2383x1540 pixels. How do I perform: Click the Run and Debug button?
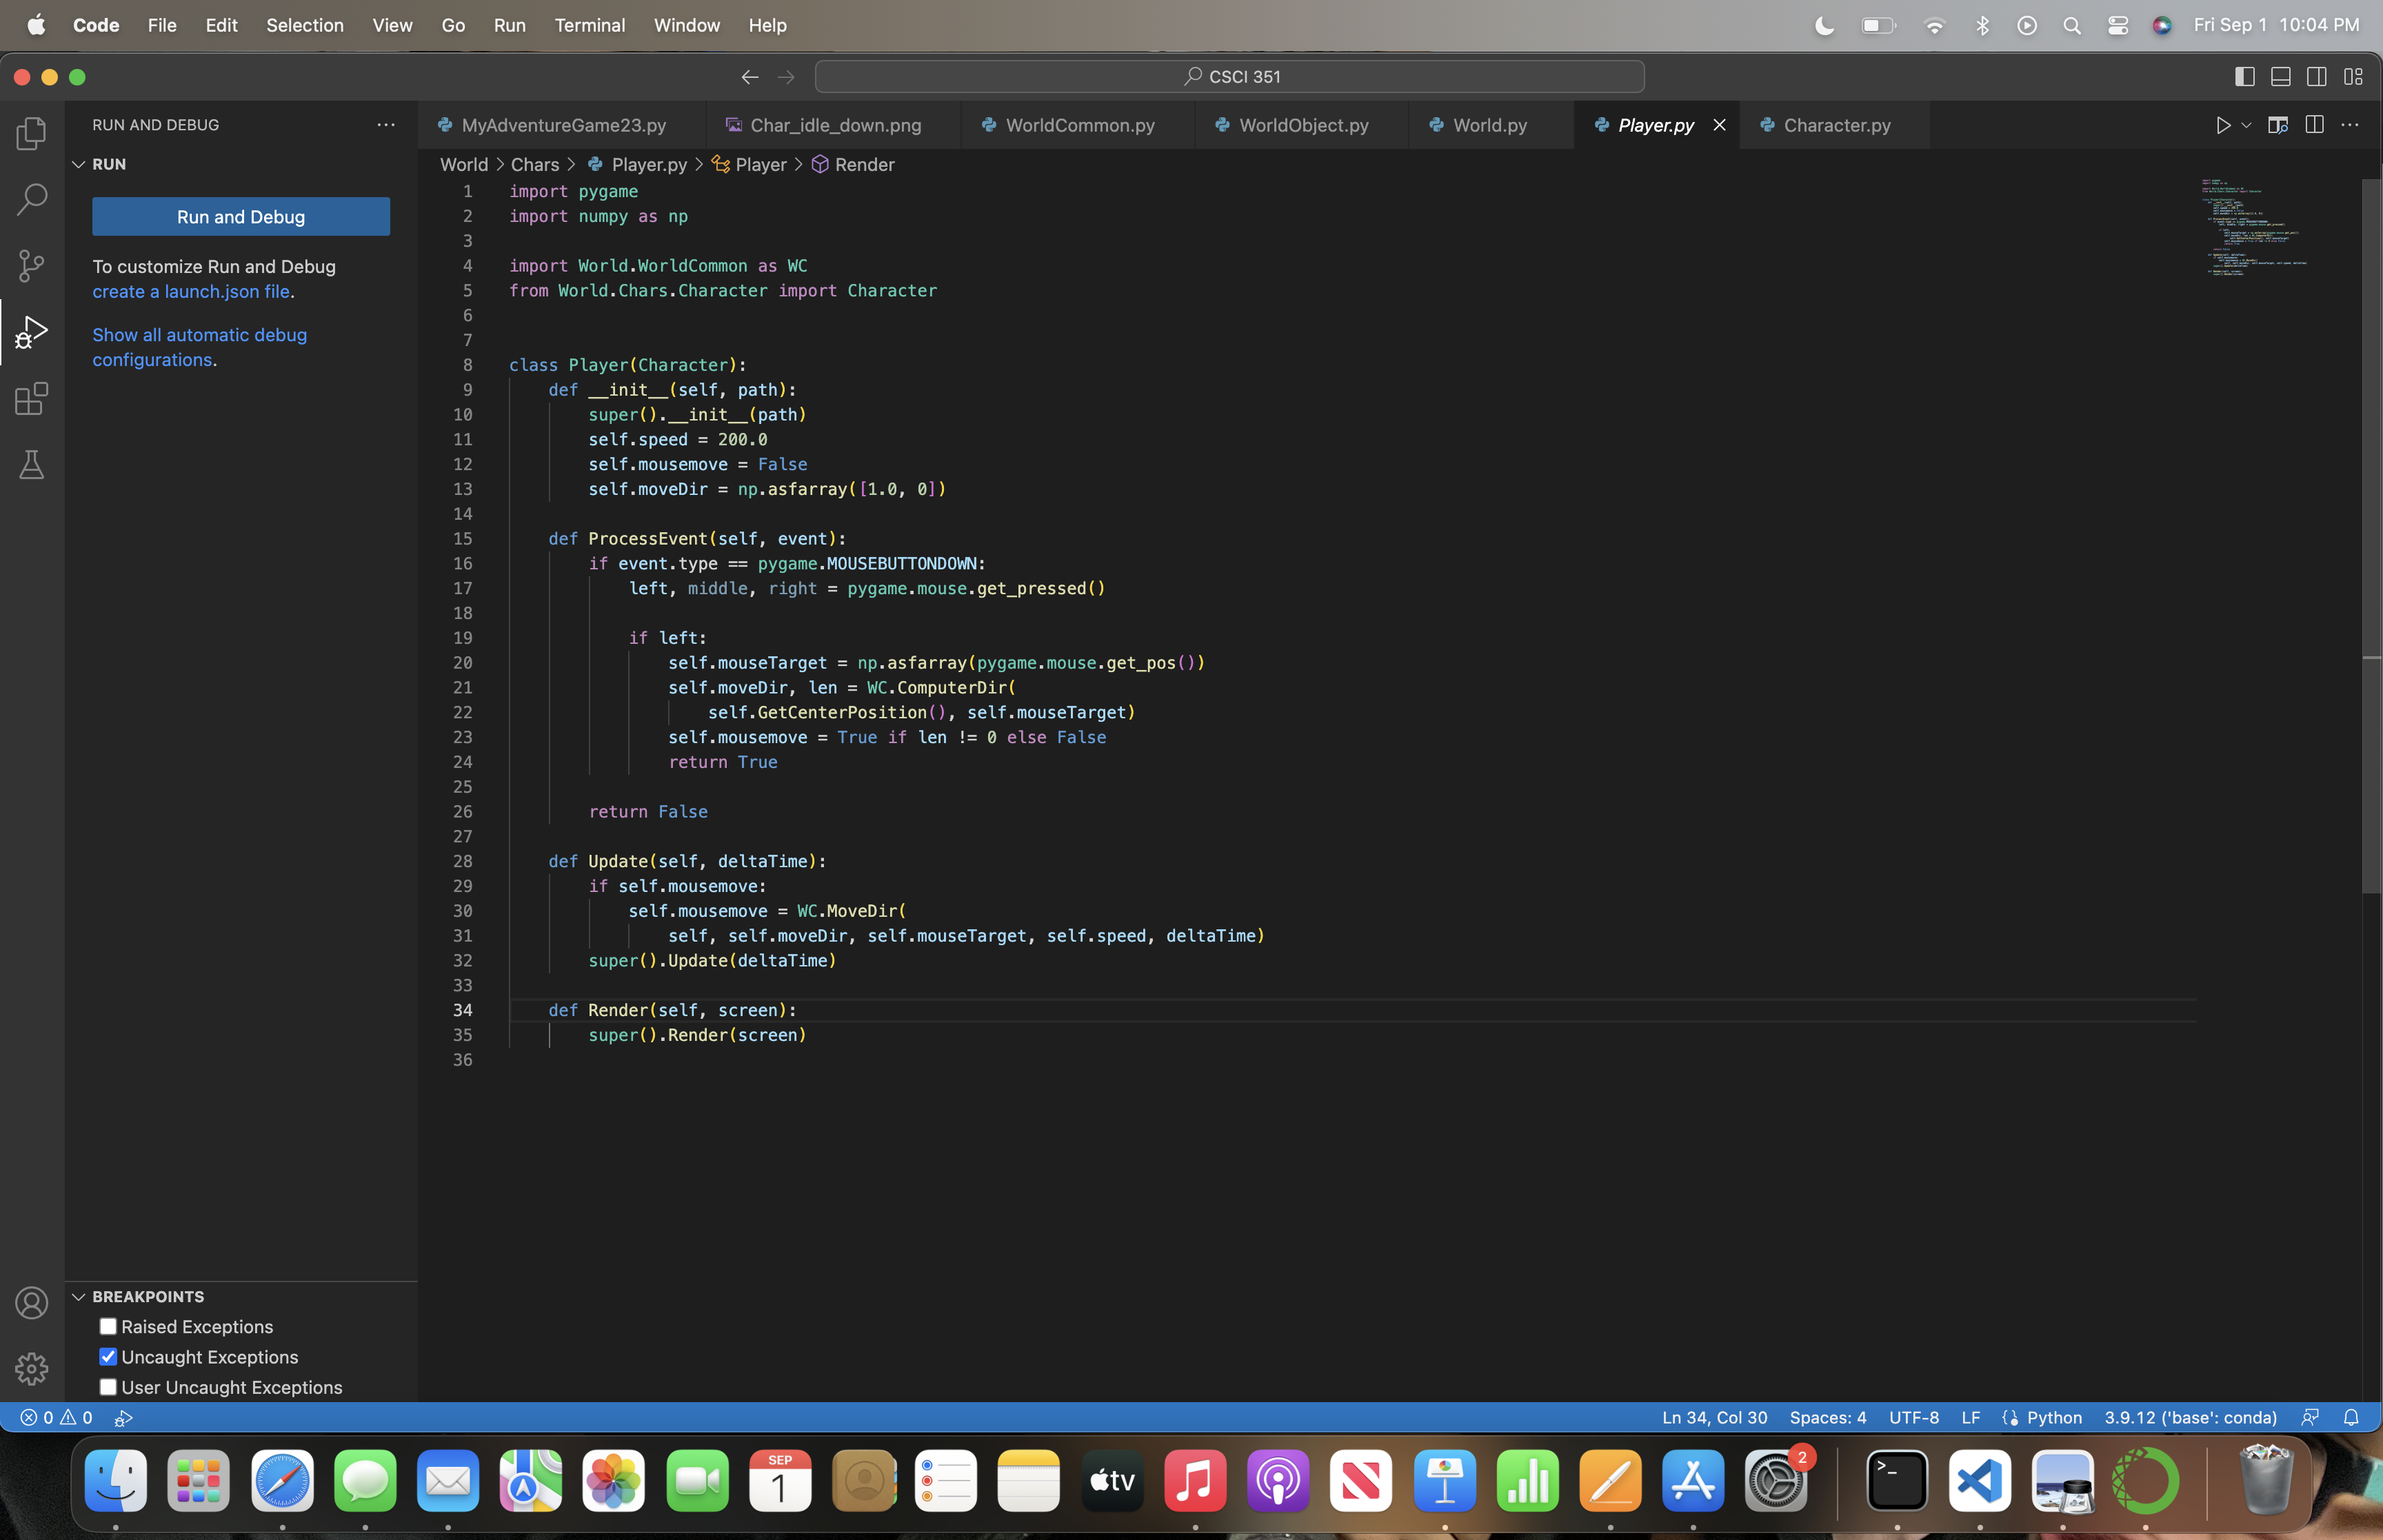tap(241, 217)
